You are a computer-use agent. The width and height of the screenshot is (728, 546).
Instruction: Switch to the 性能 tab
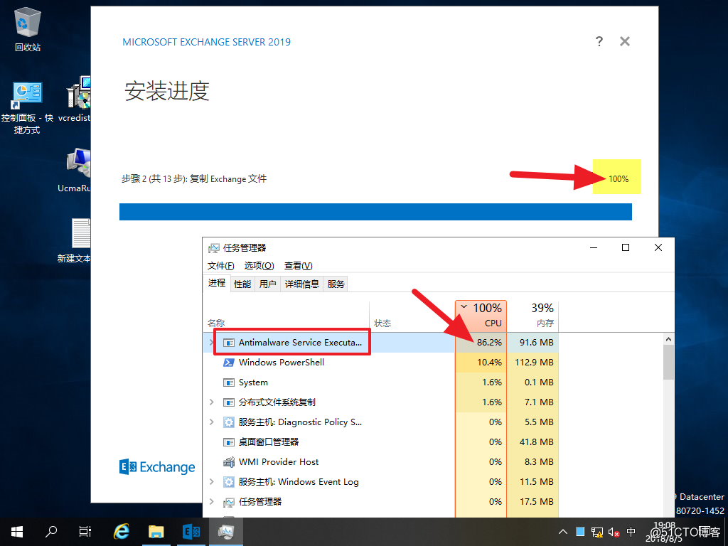[x=242, y=284]
